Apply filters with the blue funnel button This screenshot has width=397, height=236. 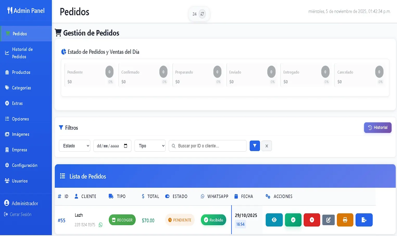(x=255, y=146)
